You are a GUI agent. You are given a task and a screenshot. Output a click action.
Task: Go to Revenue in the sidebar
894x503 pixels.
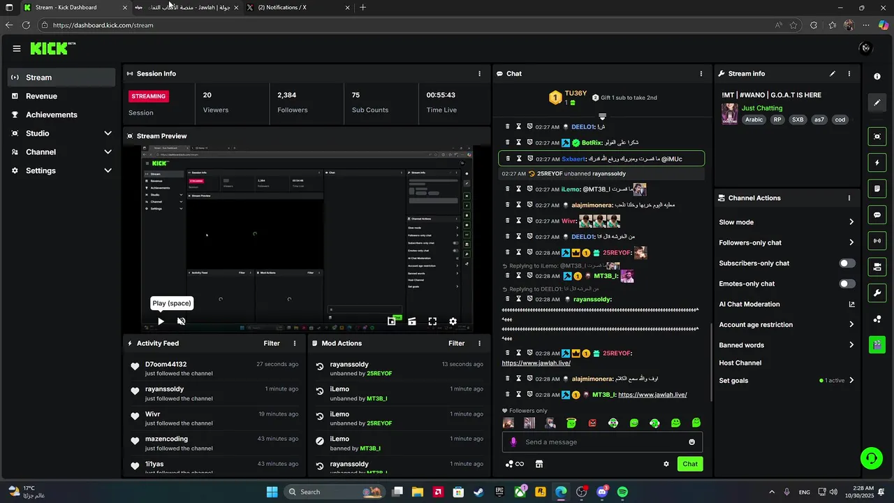[61, 96]
